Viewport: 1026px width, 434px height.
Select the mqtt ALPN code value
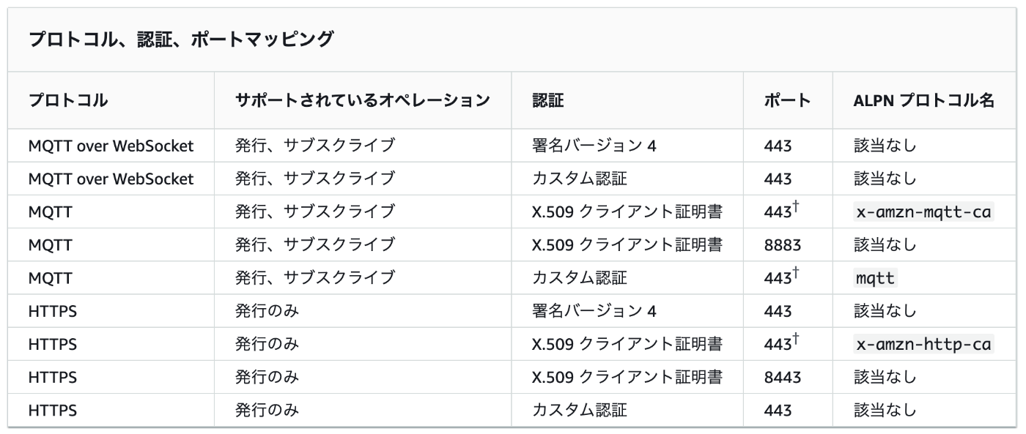(876, 278)
